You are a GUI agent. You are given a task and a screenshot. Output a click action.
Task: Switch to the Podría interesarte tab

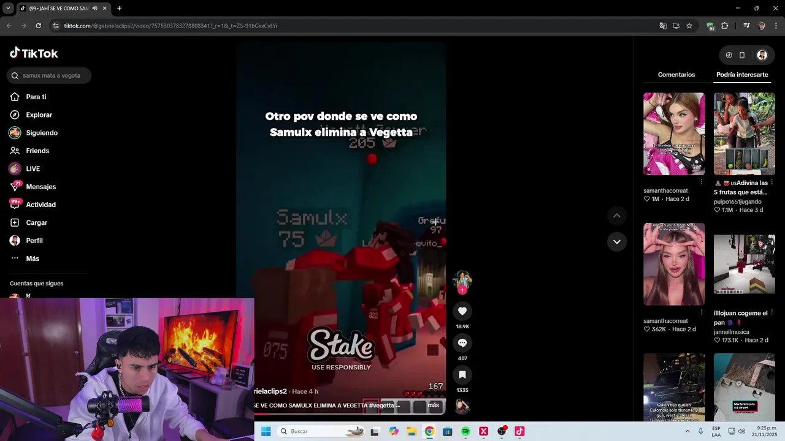click(x=742, y=75)
